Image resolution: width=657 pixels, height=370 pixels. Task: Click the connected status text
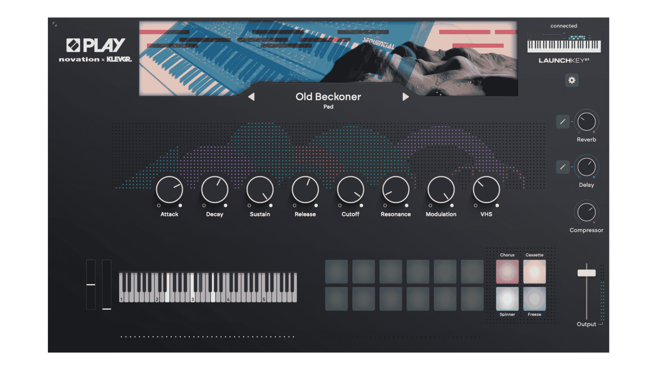pos(564,26)
